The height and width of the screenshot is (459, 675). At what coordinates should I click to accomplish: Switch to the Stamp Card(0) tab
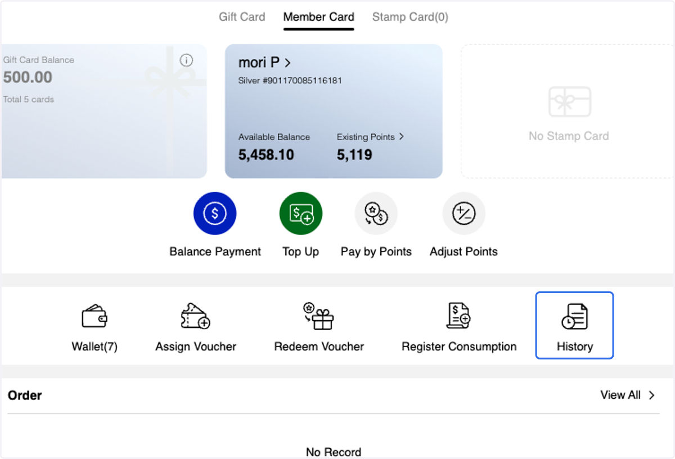(410, 17)
